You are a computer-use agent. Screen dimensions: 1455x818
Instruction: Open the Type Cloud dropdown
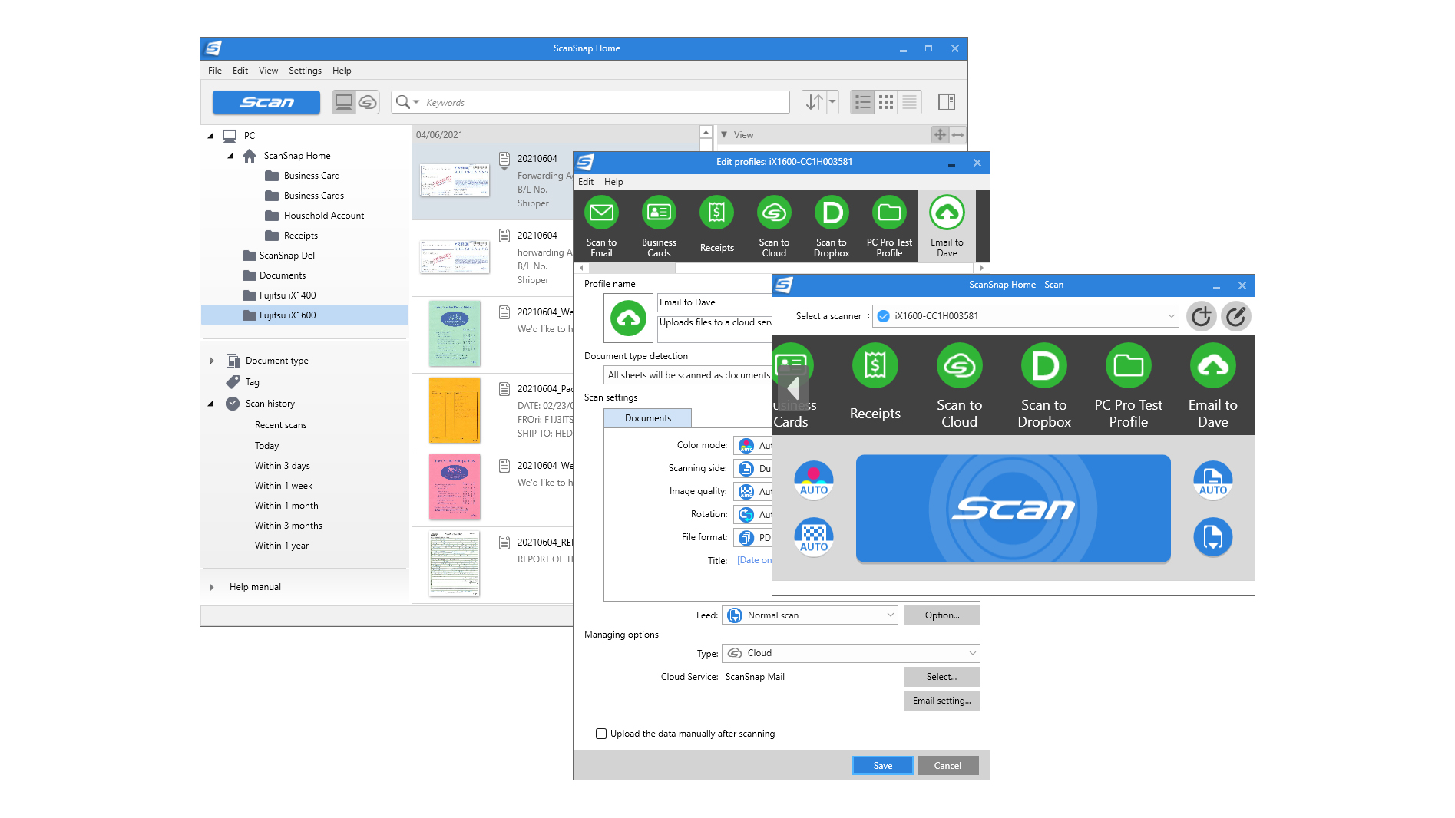pos(851,653)
